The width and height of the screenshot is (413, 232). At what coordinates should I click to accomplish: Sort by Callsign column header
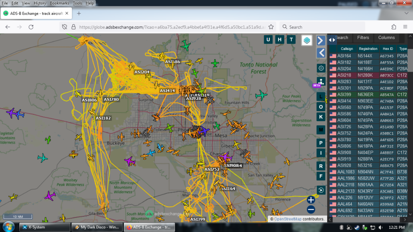[x=346, y=49]
